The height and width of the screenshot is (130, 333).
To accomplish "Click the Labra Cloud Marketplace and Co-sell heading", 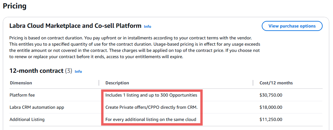I will click(75, 26).
